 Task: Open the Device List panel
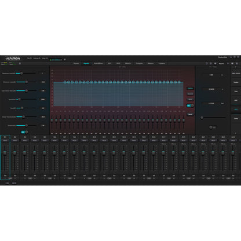[222, 57]
